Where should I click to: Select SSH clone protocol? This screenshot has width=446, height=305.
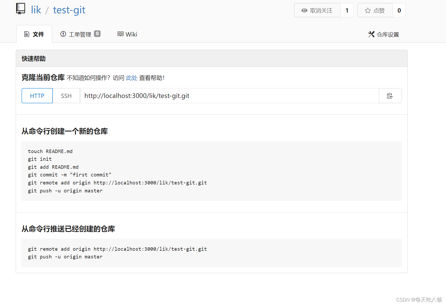(x=66, y=96)
